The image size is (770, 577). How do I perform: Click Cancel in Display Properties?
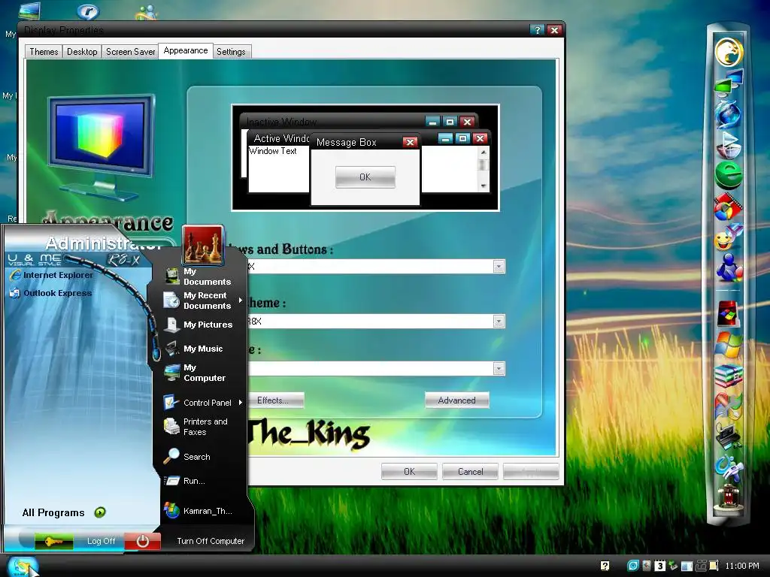471,472
